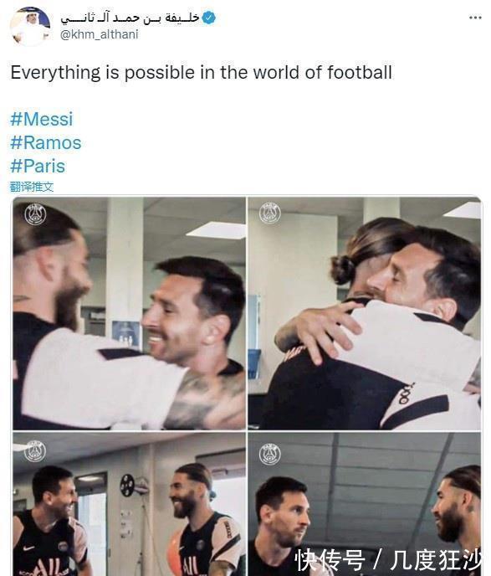Screen dimensions: 491x576
Task: Click PSG logo on top-right photo
Action: [269, 213]
